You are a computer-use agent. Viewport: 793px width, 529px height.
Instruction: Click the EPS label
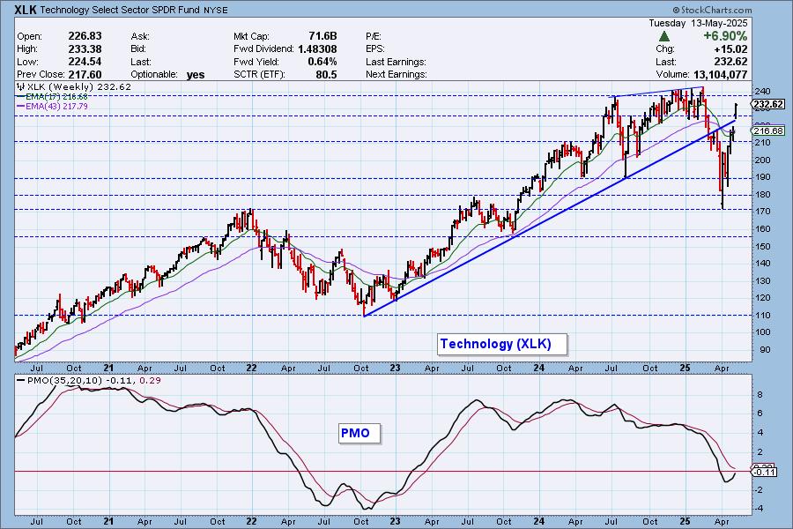[375, 48]
